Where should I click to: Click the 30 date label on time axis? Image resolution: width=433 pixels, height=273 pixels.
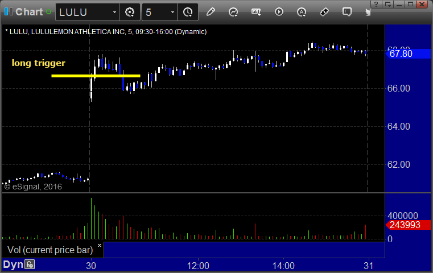(91, 266)
